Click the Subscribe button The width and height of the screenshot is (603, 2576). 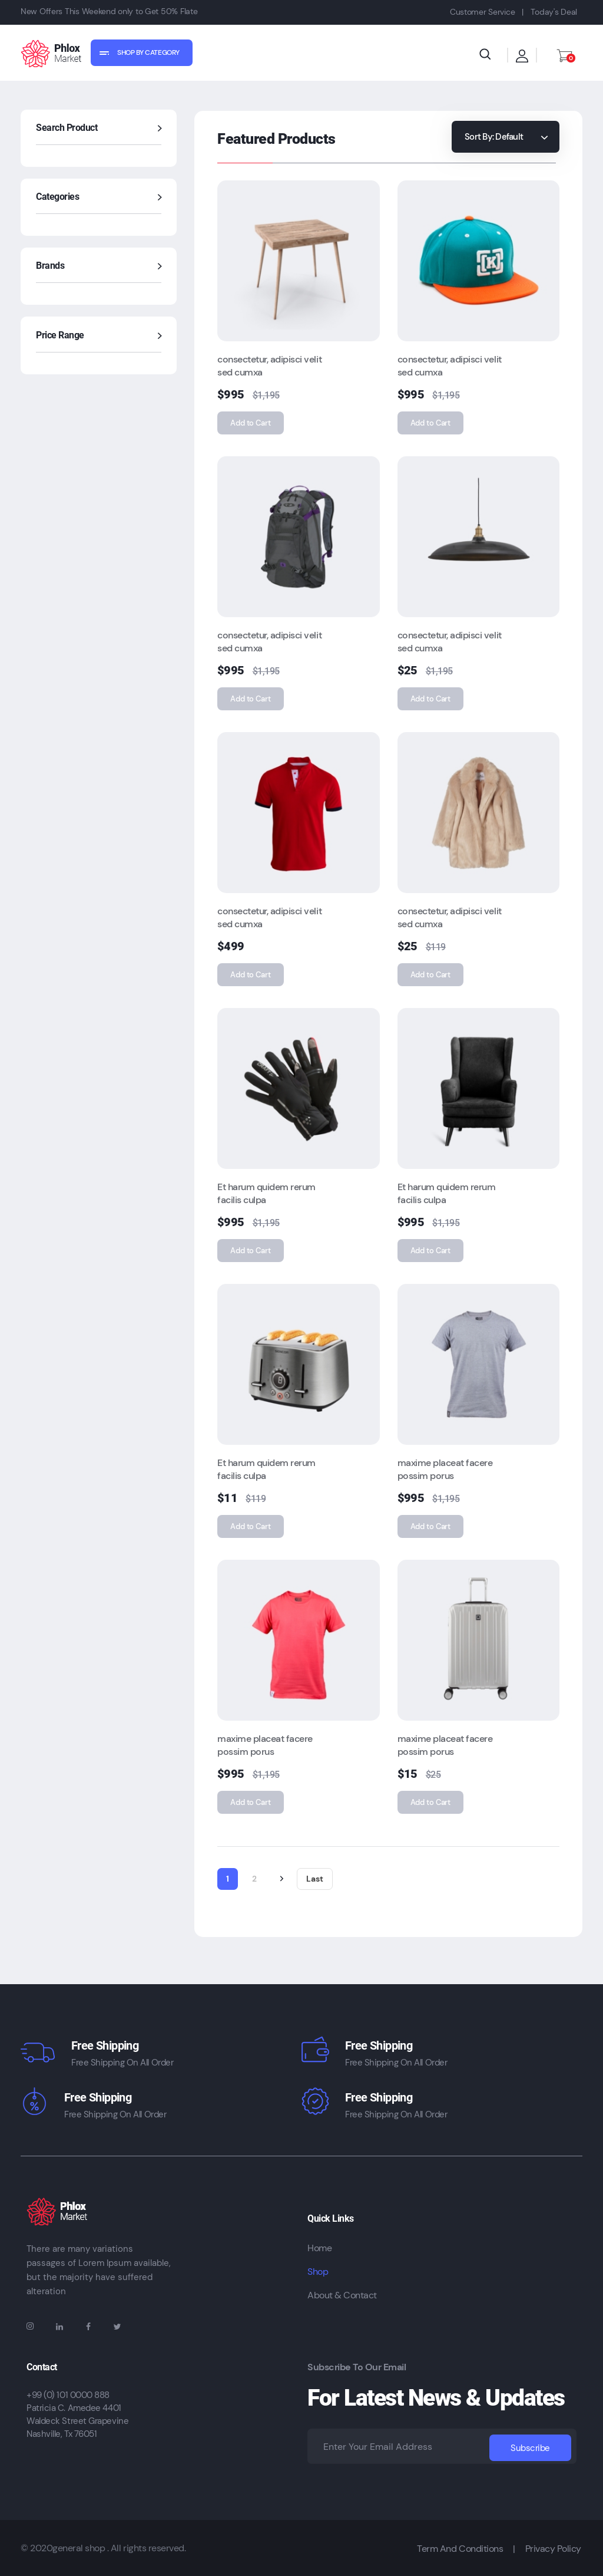[530, 2447]
